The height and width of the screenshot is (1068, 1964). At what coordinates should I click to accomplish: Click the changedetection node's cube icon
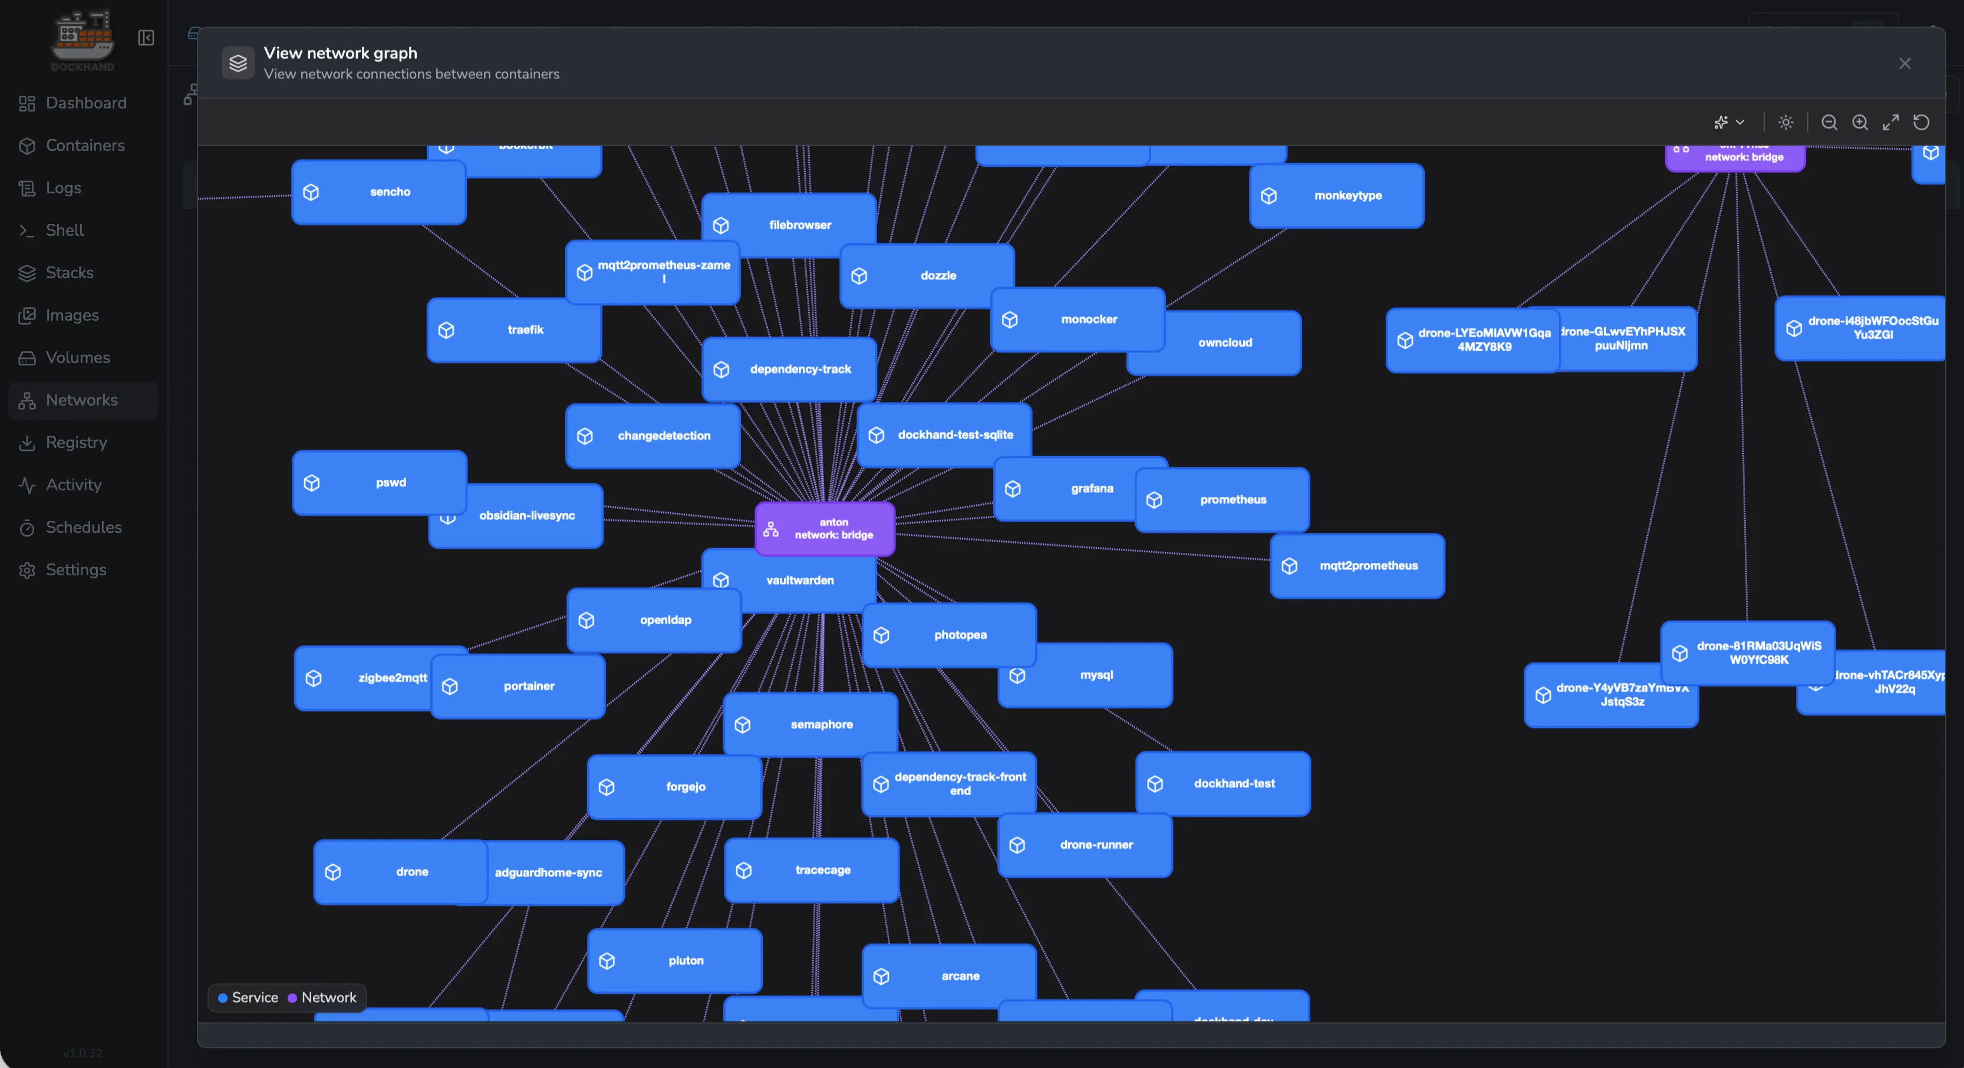click(585, 436)
